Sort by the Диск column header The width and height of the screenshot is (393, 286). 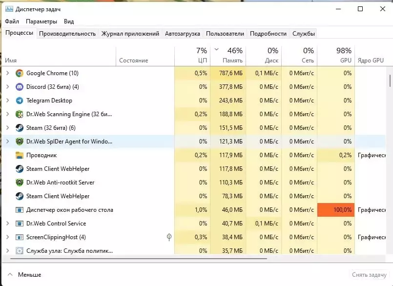(264, 56)
